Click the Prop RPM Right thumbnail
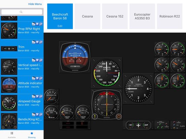This screenshot has height=139, width=186. tap(9, 31)
